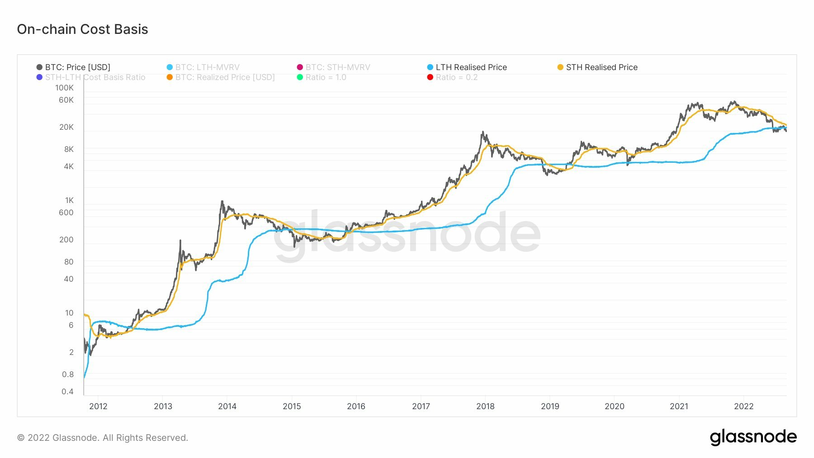The height and width of the screenshot is (458, 814).
Task: Click the 2021 label on time axis
Action: [679, 406]
